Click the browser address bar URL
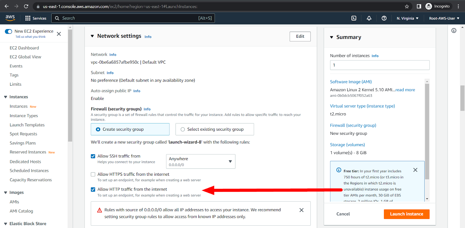The image size is (465, 228). pos(120,6)
